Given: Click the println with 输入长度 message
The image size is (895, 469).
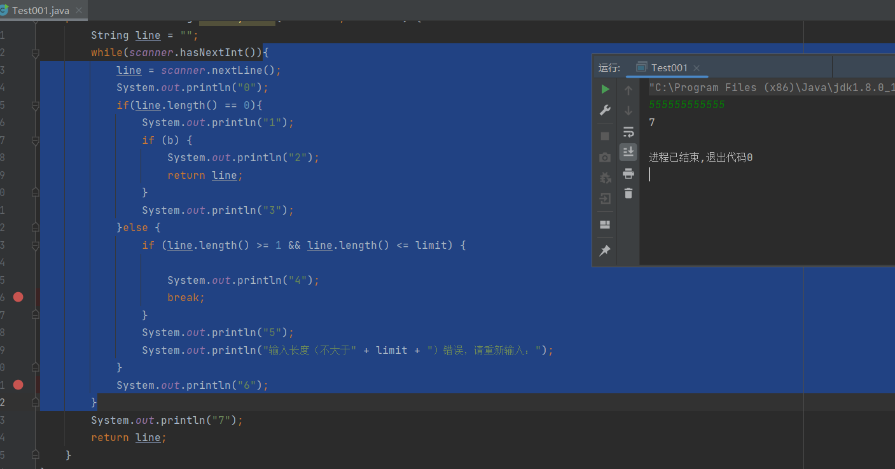Looking at the screenshot, I should click(348, 350).
